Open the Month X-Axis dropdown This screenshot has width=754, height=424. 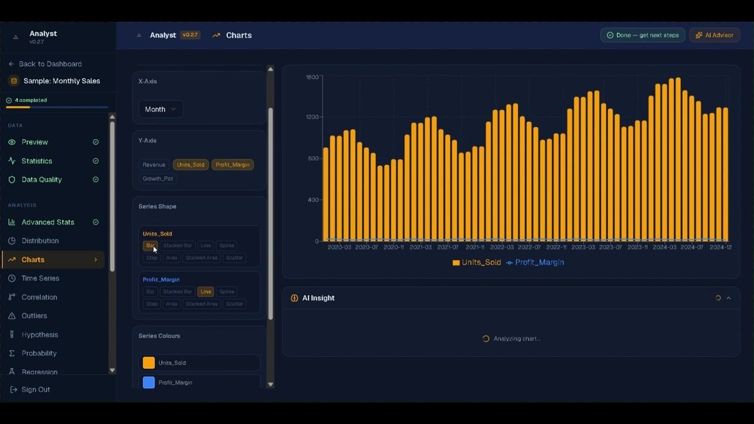160,109
